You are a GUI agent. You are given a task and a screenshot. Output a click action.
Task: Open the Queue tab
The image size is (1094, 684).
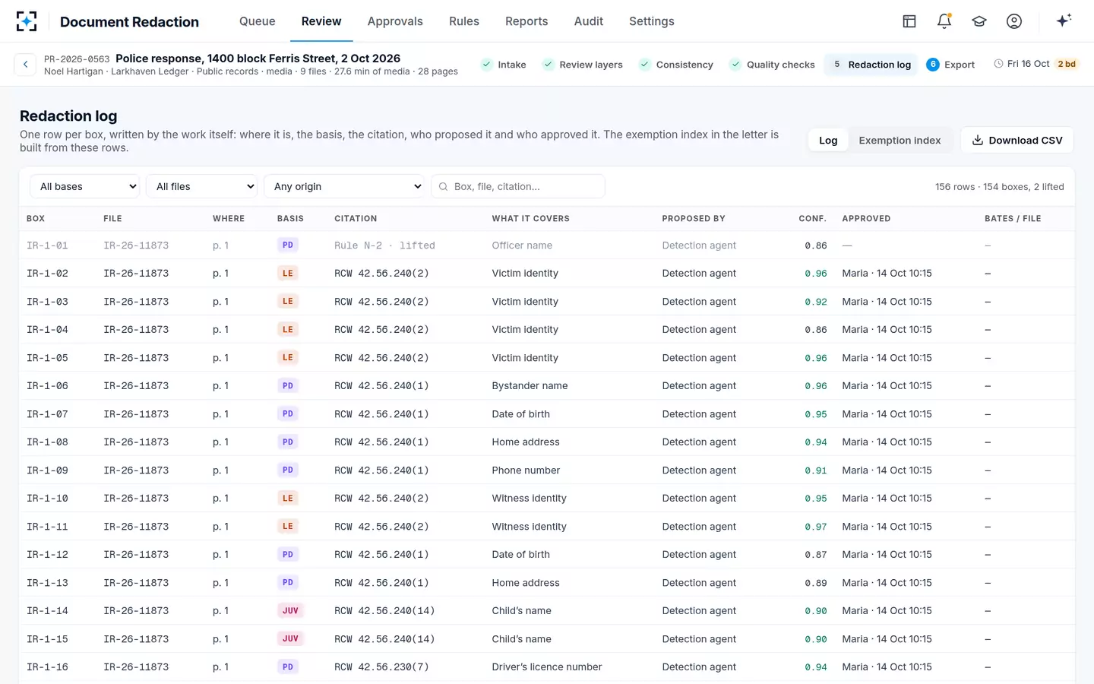(x=258, y=21)
